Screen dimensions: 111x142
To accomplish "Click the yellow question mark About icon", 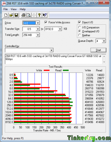I will tap(39, 15).
